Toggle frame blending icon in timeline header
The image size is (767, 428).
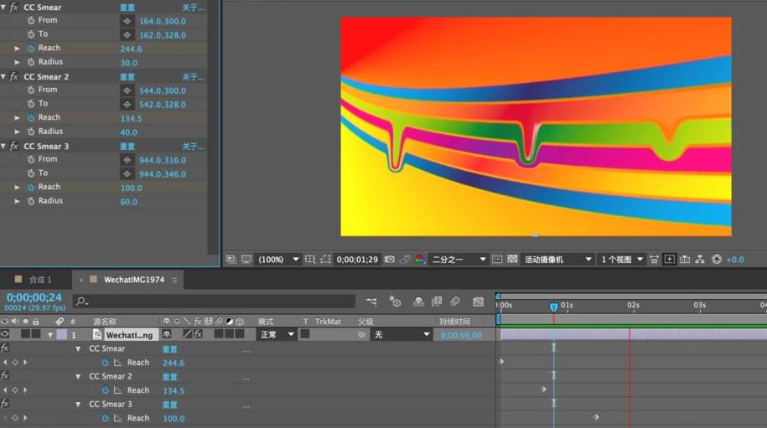point(437,302)
